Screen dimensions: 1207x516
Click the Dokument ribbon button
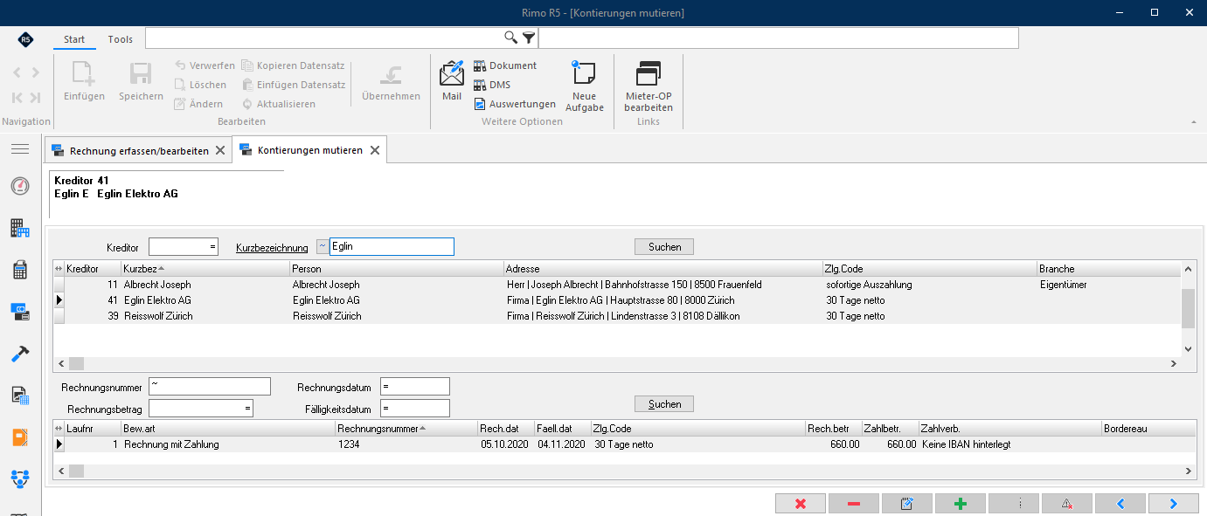505,65
